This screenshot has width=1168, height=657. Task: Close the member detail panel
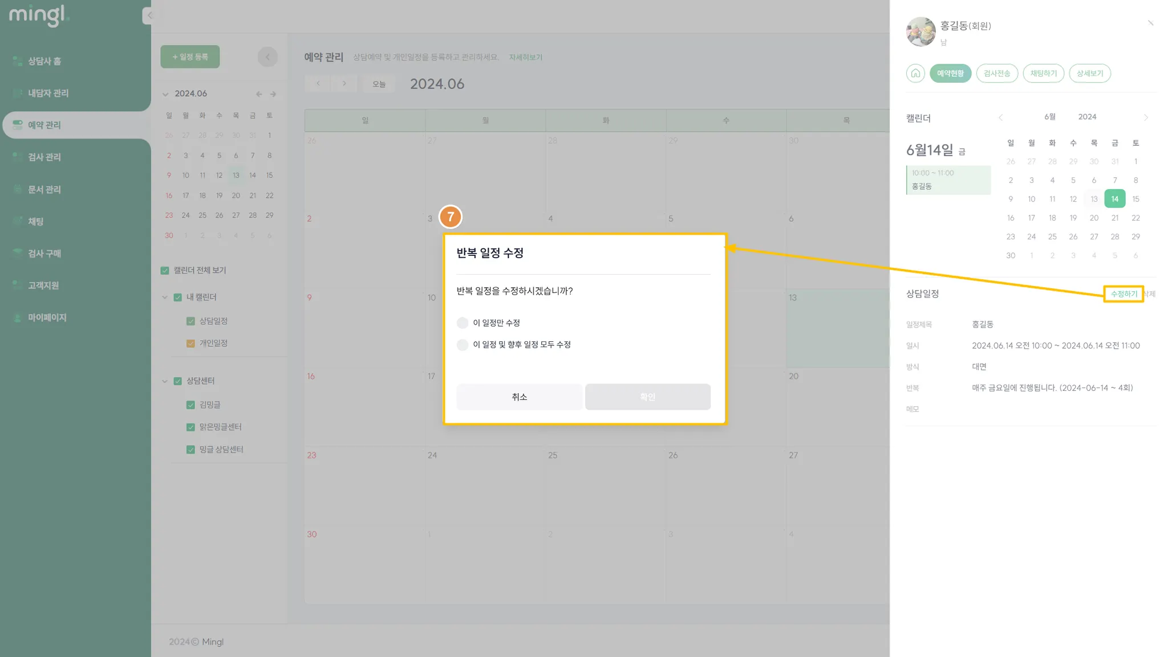1150,23
